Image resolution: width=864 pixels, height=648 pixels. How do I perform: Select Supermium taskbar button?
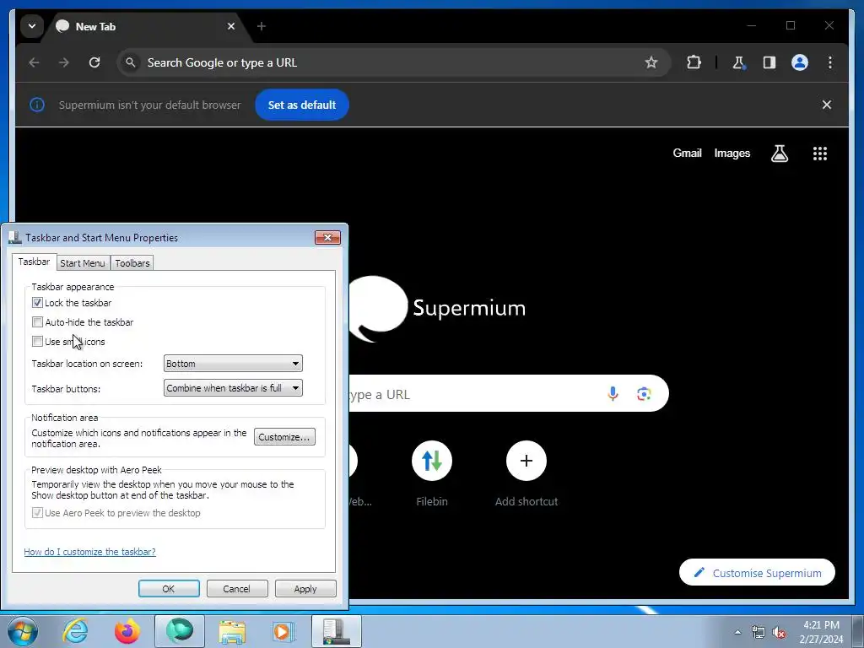pyautogui.click(x=180, y=631)
